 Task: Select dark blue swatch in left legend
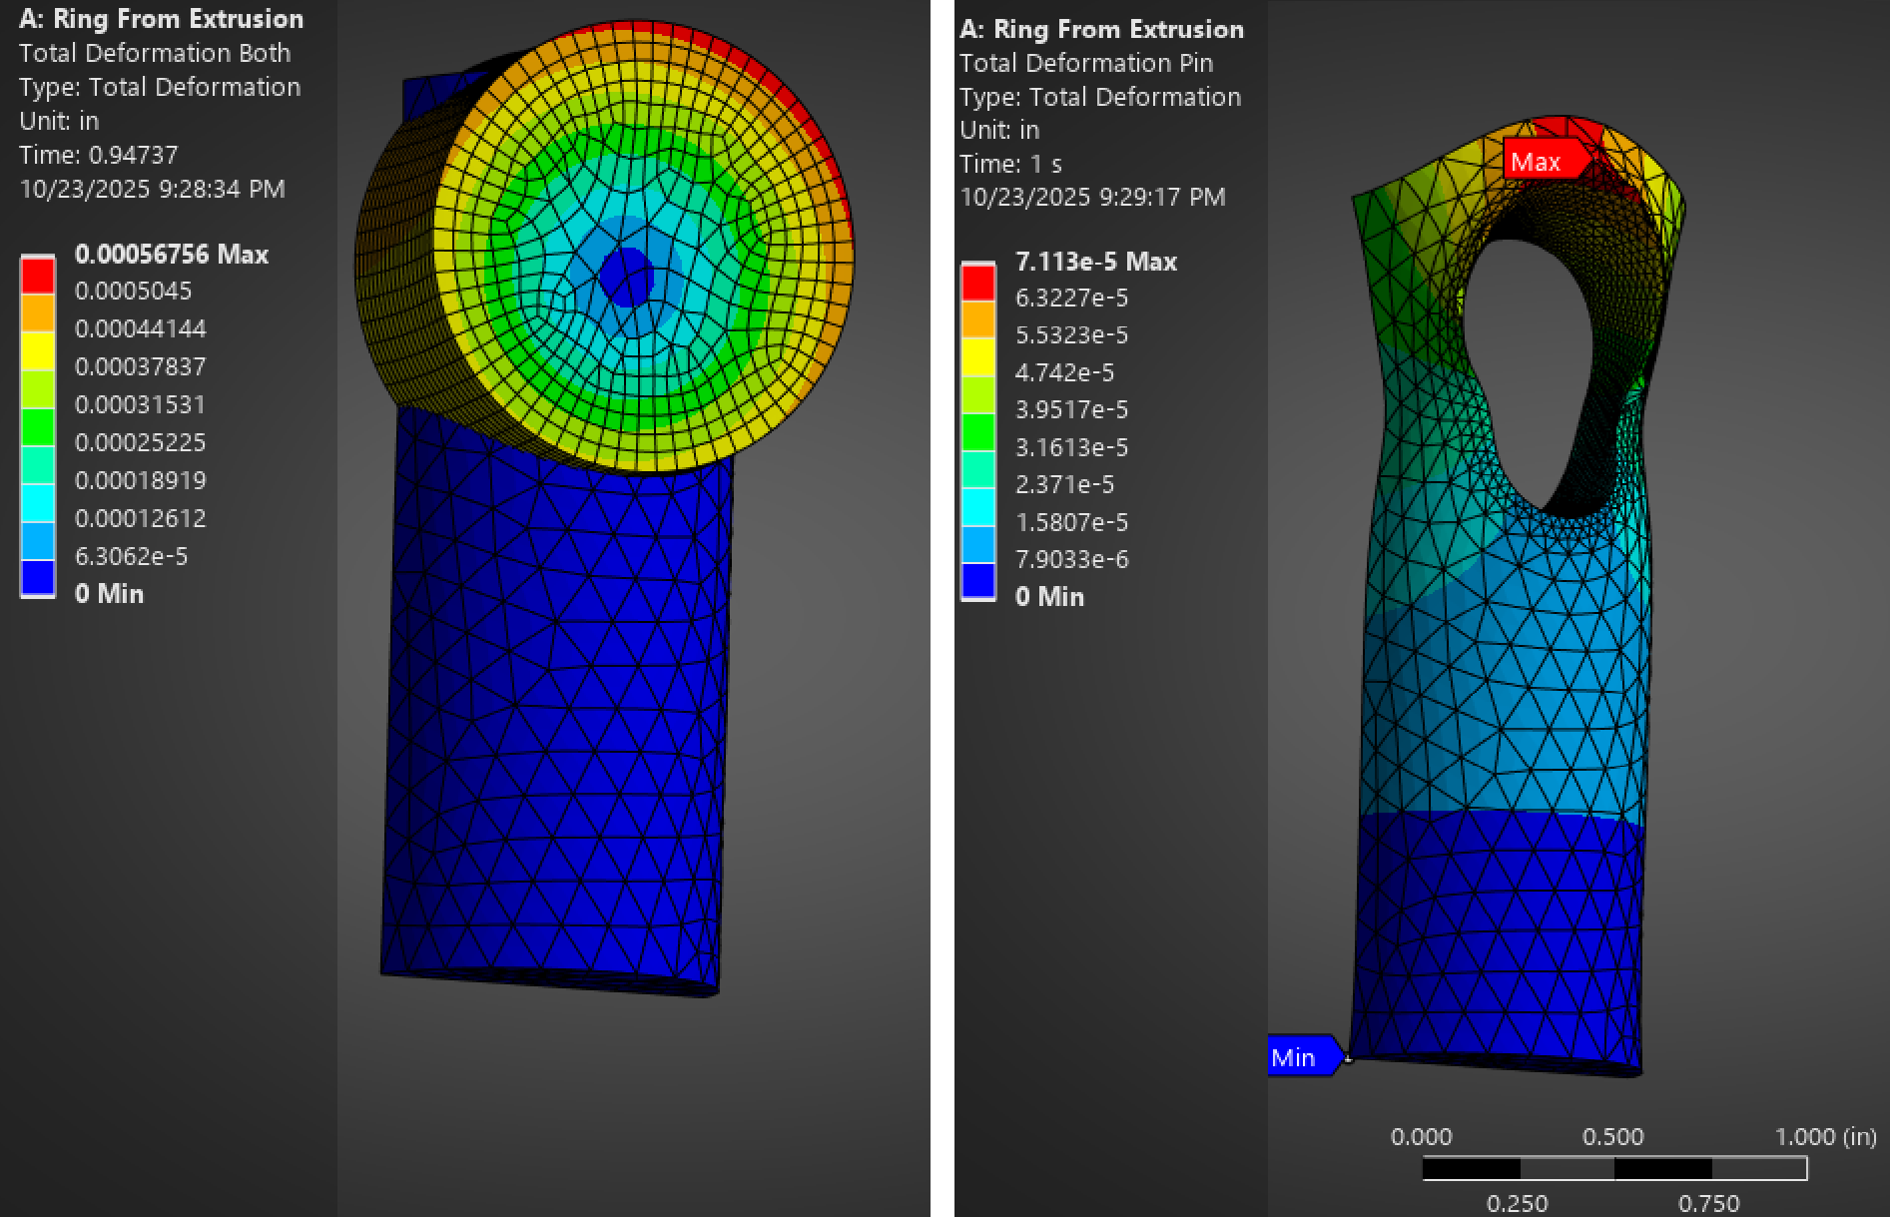pos(38,578)
